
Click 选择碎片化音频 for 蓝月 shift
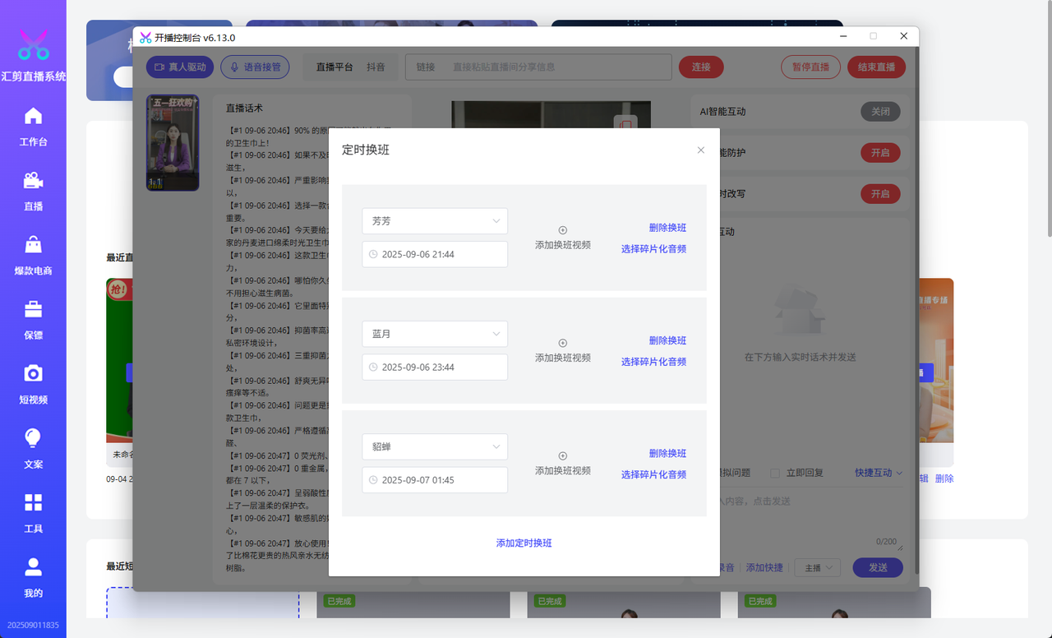tap(653, 362)
